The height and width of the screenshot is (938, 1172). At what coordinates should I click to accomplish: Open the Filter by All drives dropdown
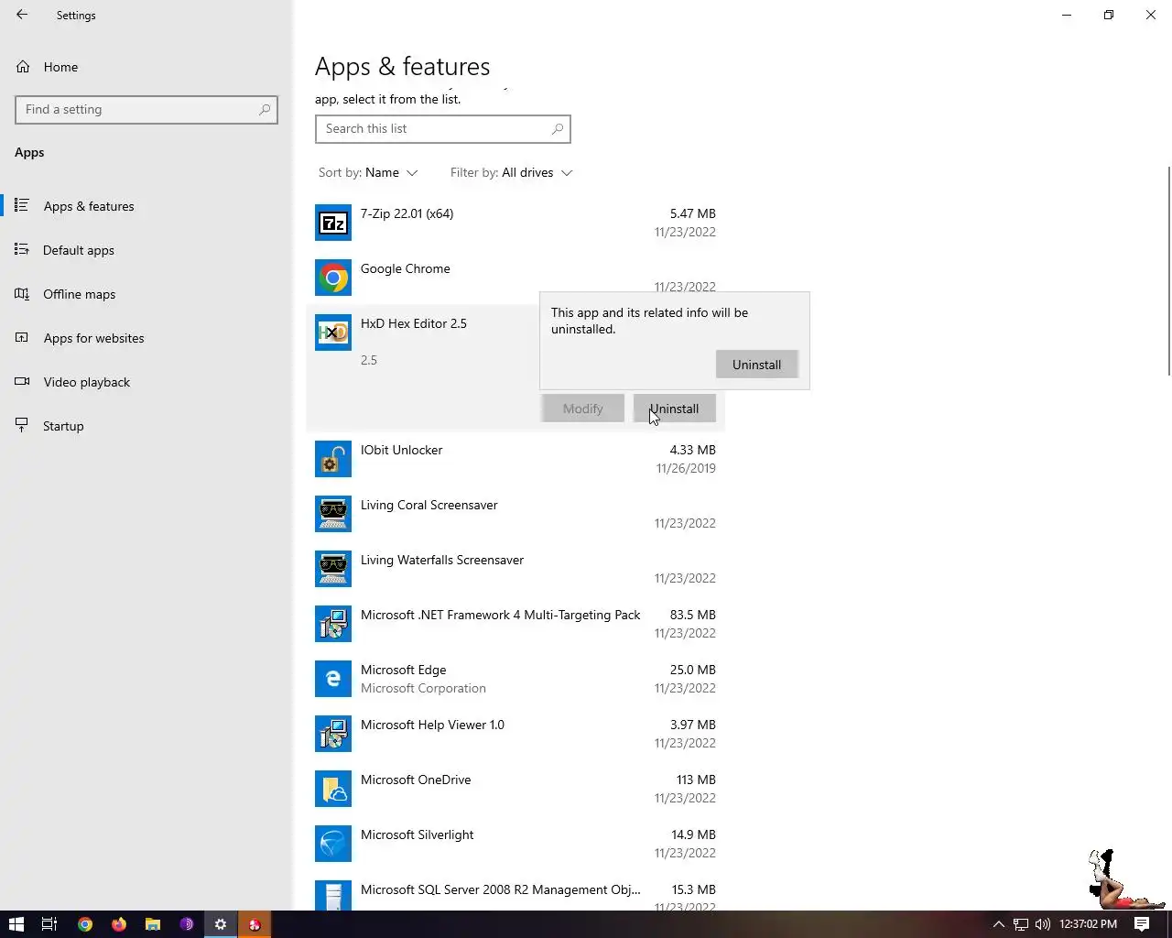tap(511, 172)
